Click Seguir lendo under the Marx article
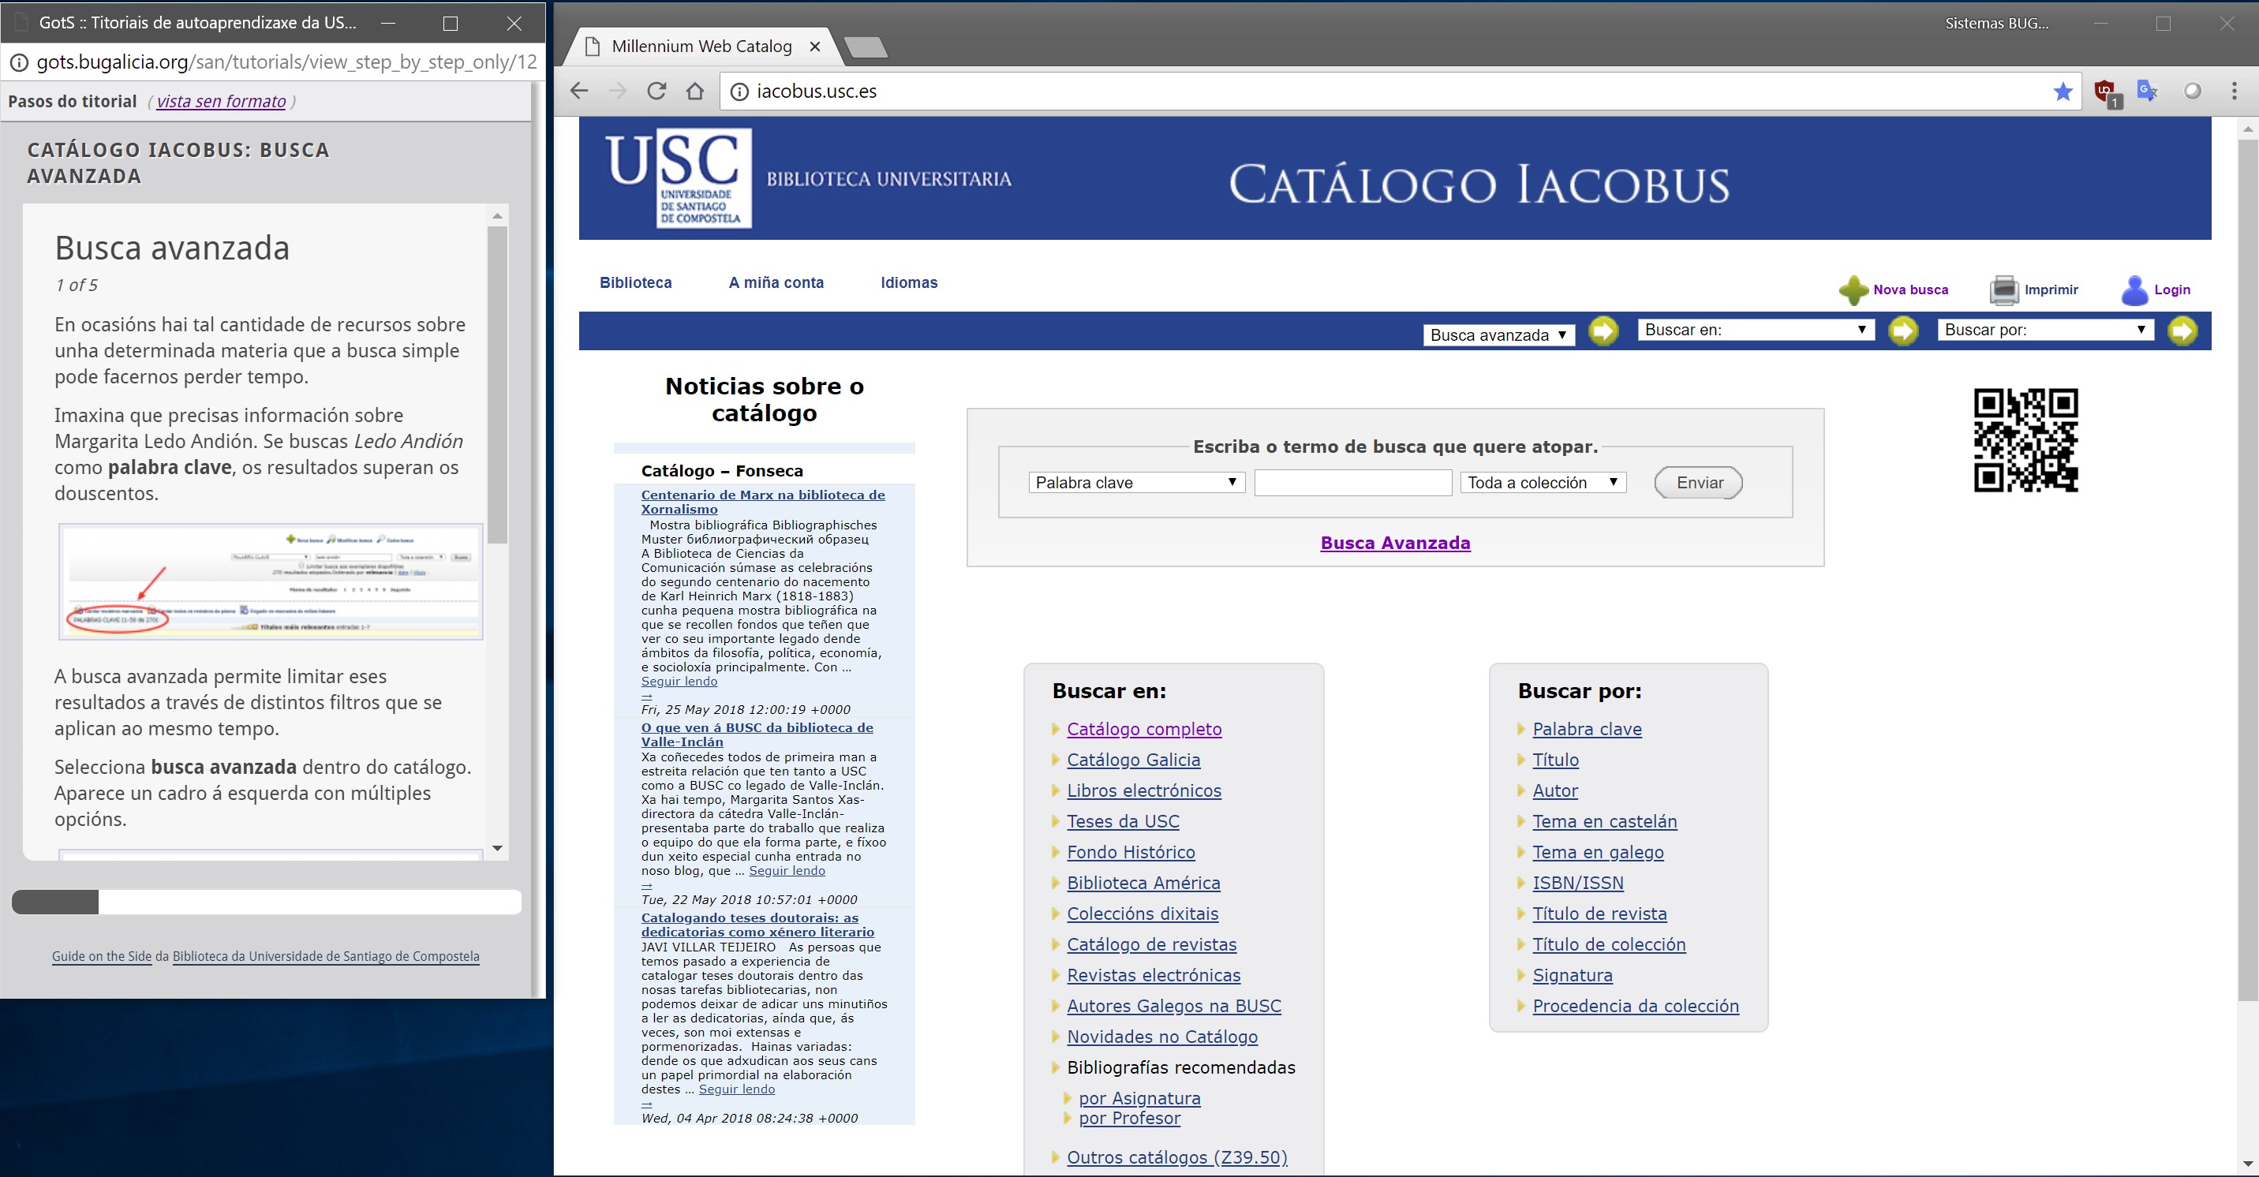Image resolution: width=2259 pixels, height=1177 pixels. [679, 682]
